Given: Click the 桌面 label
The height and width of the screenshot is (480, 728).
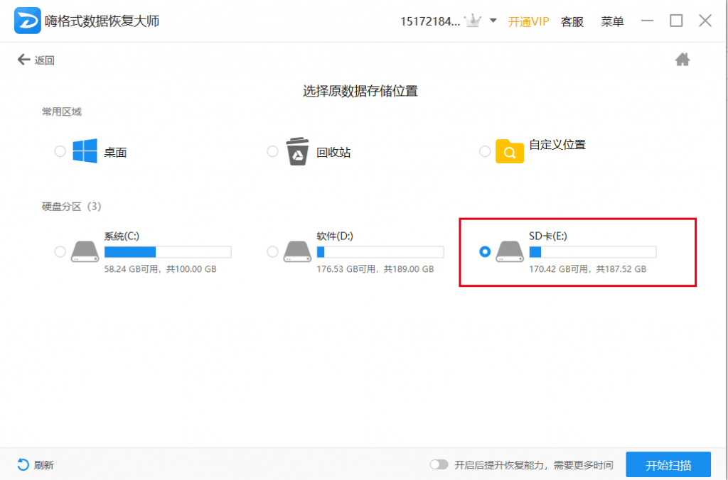Looking at the screenshot, I should coord(115,152).
